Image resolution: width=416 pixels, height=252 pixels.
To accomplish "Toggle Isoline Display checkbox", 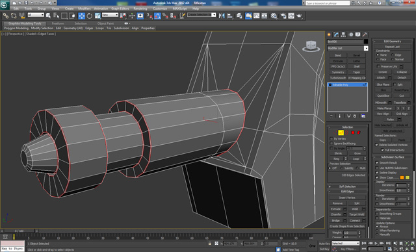I will coord(377,173).
